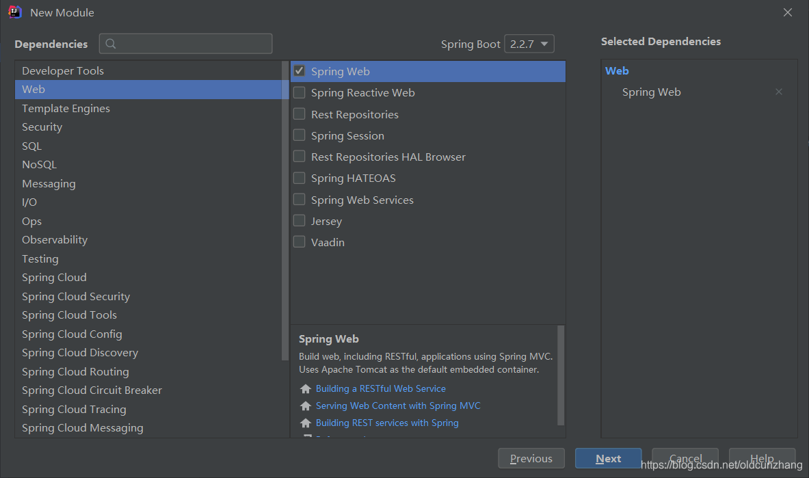This screenshot has height=478, width=809.
Task: Close the New Module dialog
Action: pyautogui.click(x=787, y=12)
